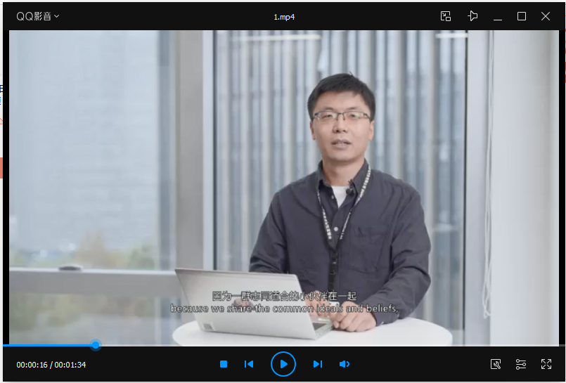Open the video toolbox search icon
566x383 pixels.
496,364
